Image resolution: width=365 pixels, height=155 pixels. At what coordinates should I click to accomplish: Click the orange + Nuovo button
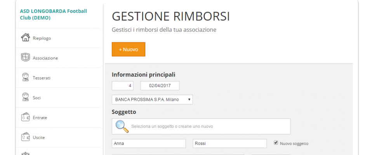[x=129, y=49]
